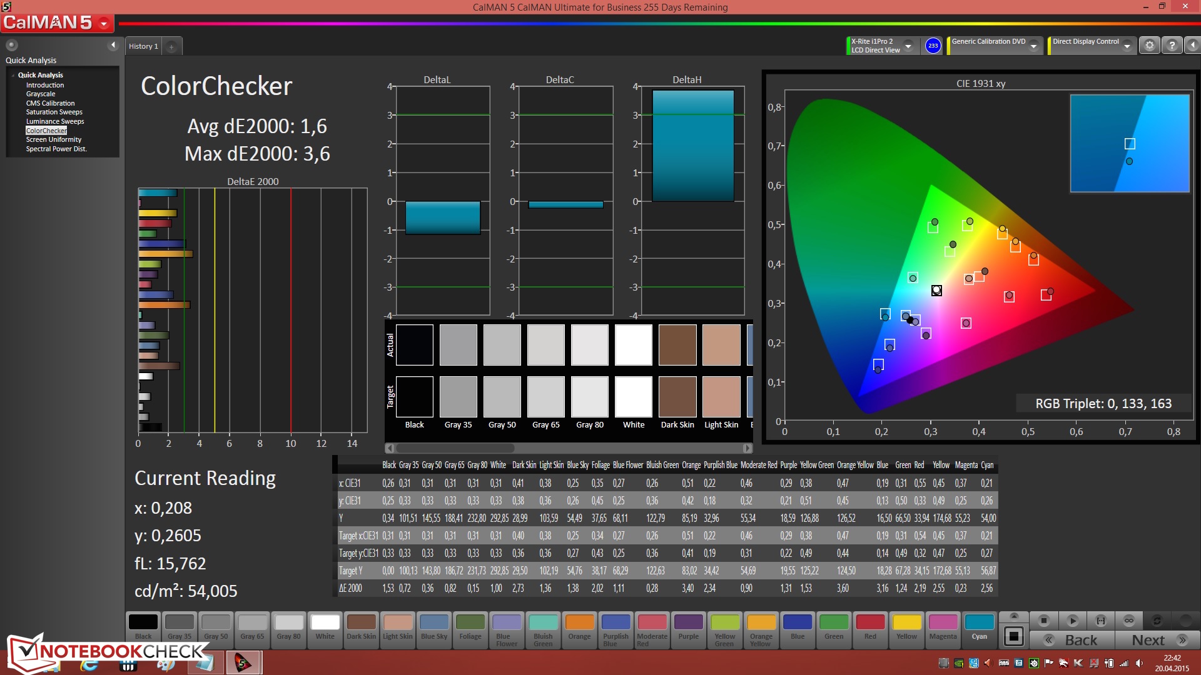Expand Direct Display Control dropdown
Viewport: 1201px width, 675px height.
coord(1127,46)
